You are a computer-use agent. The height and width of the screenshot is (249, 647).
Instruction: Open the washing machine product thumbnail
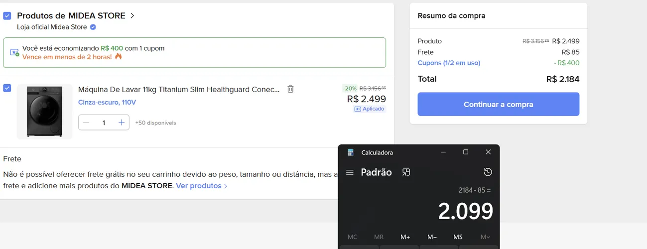[45, 112]
